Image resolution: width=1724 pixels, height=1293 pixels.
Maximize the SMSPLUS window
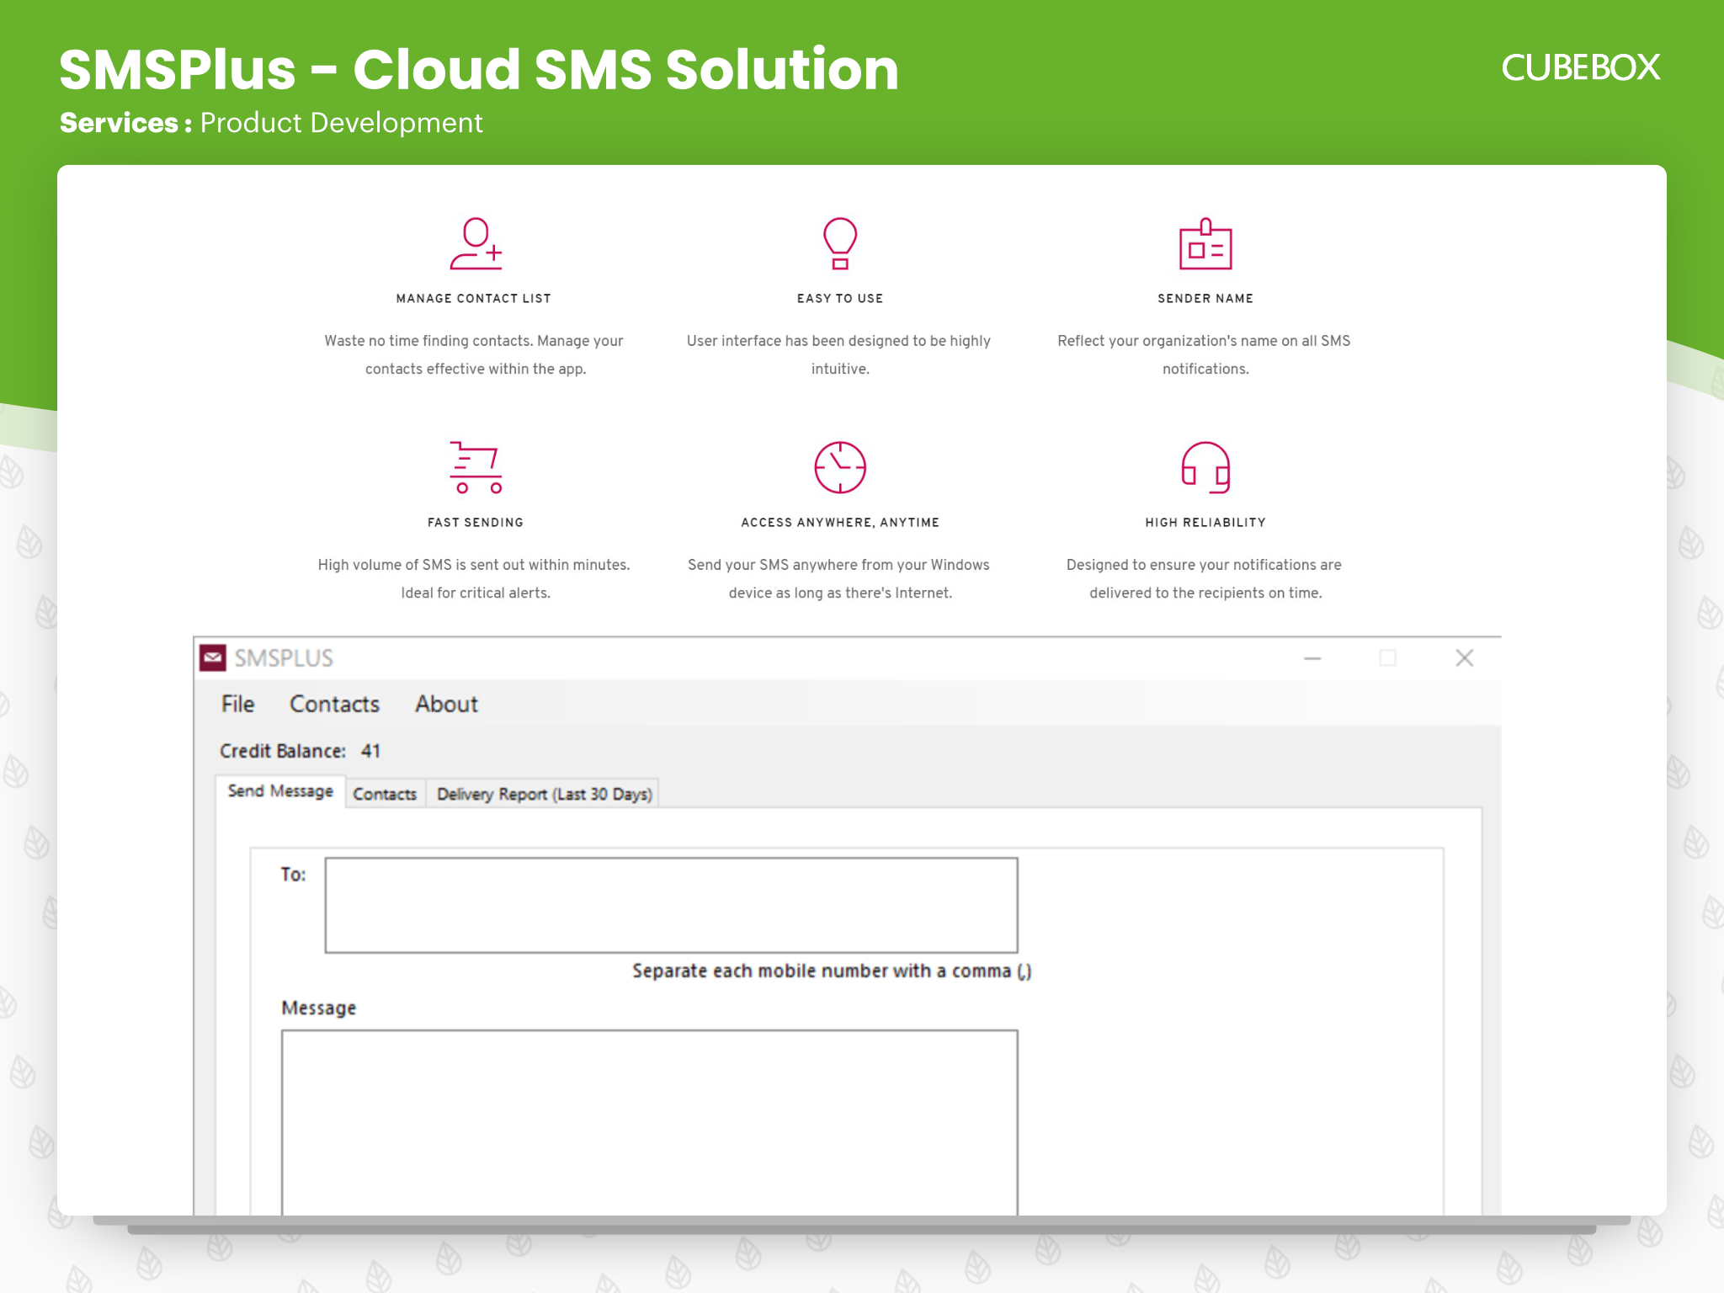1388,658
